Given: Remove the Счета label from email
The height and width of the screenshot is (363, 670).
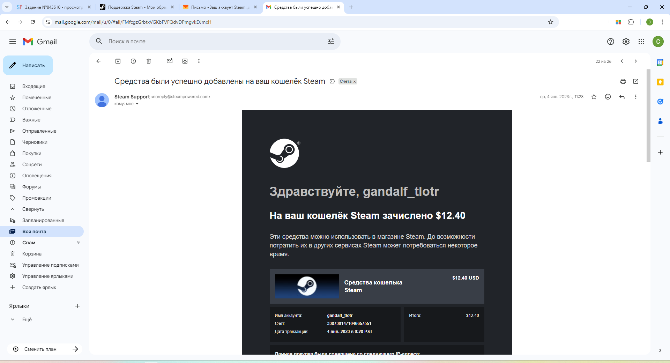Looking at the screenshot, I should click(355, 82).
